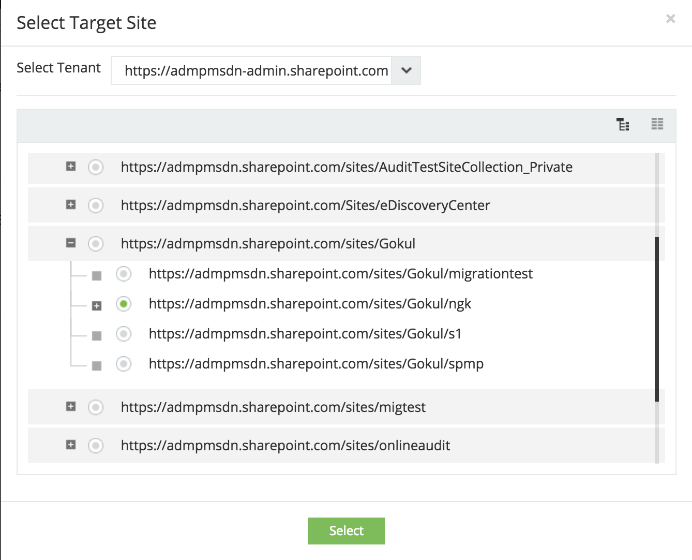692x560 pixels.
Task: Expand the AuditTestSiteCollection_Private site node
Action: [71, 167]
